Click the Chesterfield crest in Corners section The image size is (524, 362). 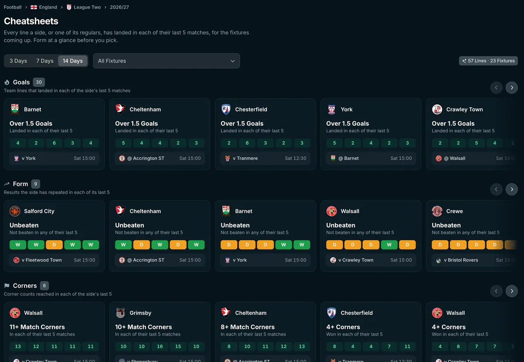[332, 313]
